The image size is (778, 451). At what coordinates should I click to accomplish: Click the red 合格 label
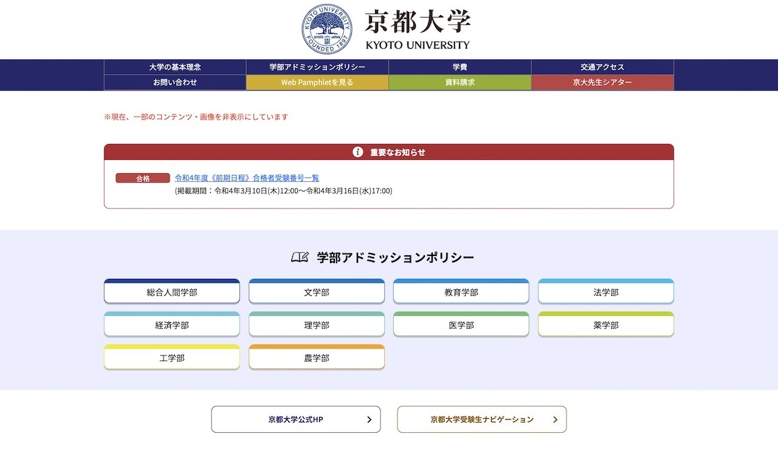tap(143, 178)
